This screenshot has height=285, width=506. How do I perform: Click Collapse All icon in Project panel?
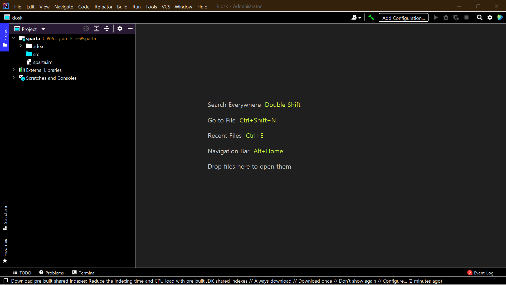pyautogui.click(x=107, y=29)
